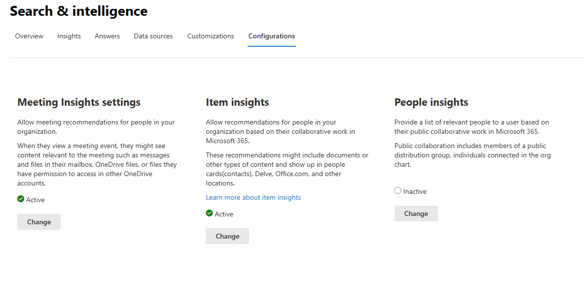This screenshot has height=305, width=584.
Task: Click green Active checkmark under Item insights
Action: click(209, 213)
